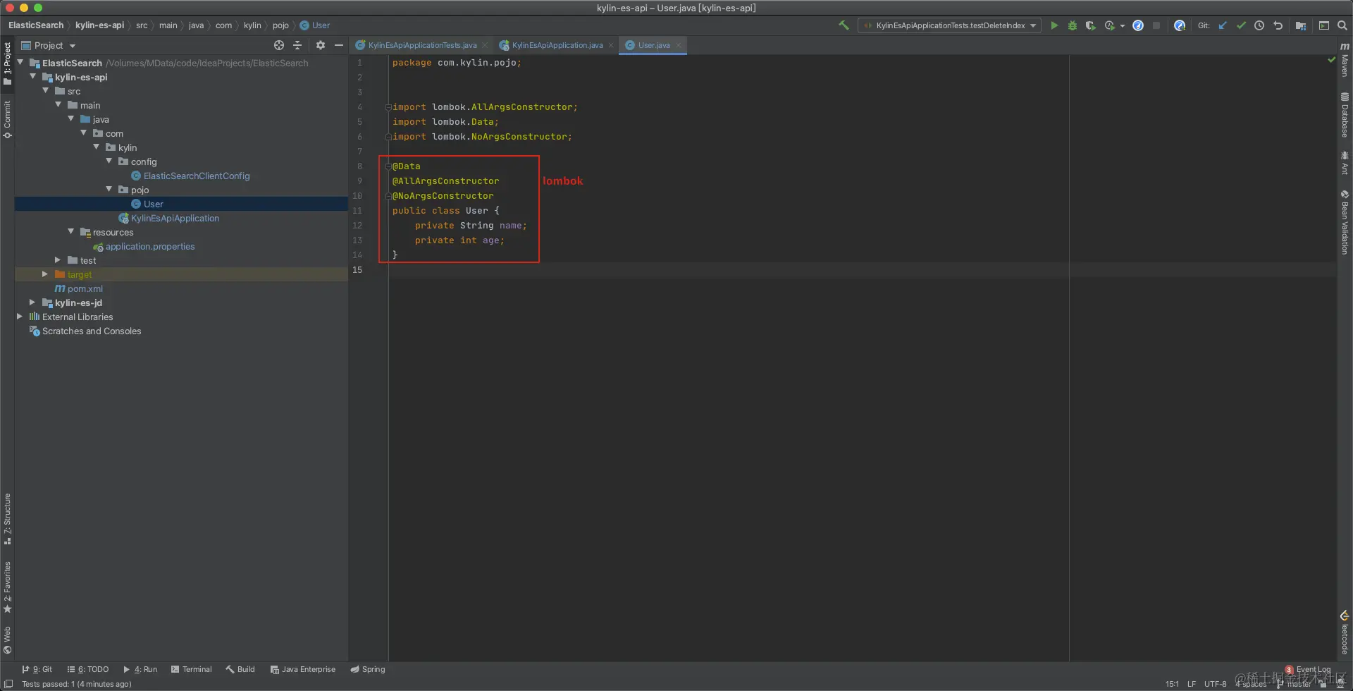The image size is (1353, 691).
Task: Locate current file in Project tree
Action: pos(279,45)
